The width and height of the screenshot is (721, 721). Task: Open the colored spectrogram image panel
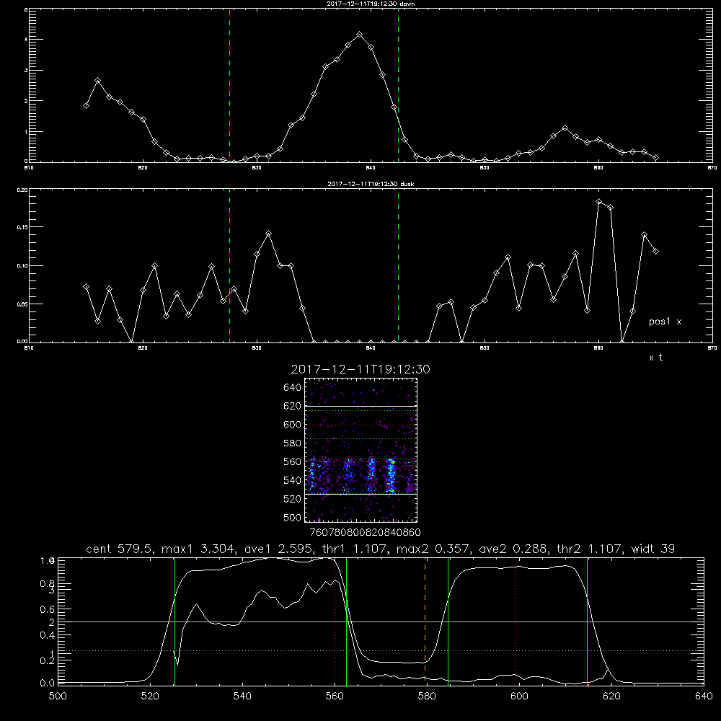tap(360, 450)
